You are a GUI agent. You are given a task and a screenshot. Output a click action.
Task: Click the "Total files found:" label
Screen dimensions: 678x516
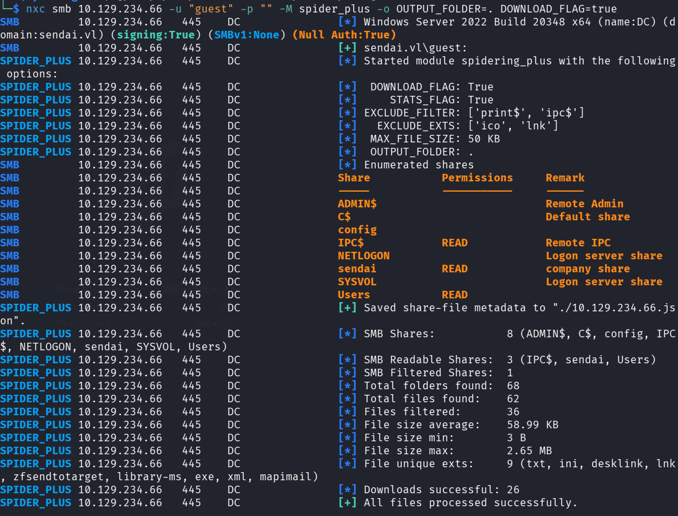click(x=422, y=399)
